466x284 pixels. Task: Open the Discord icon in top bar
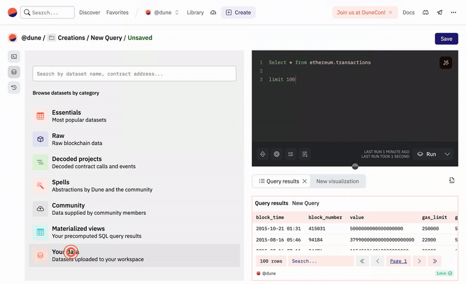coord(426,12)
